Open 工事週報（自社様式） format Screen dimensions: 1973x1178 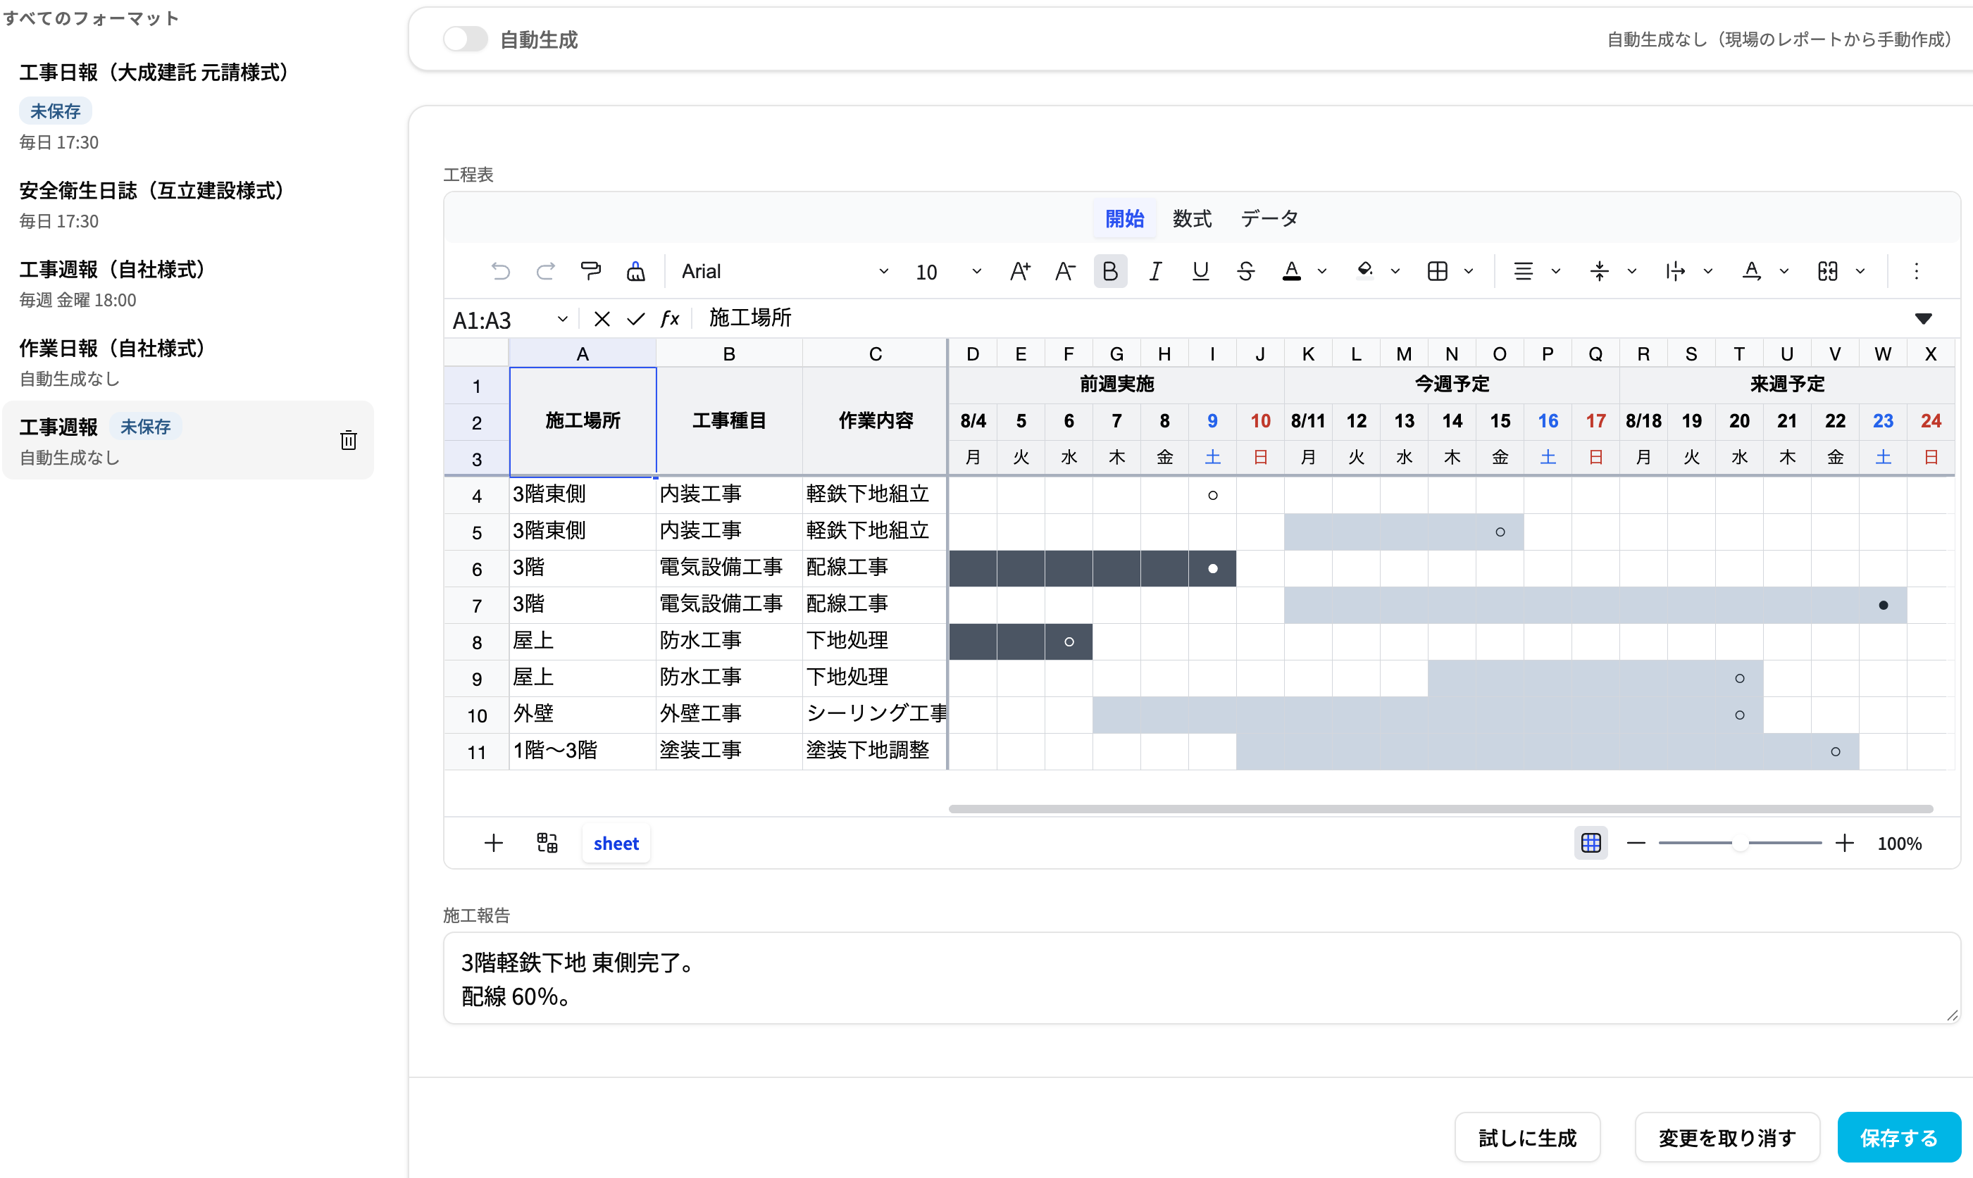pyautogui.click(x=189, y=283)
